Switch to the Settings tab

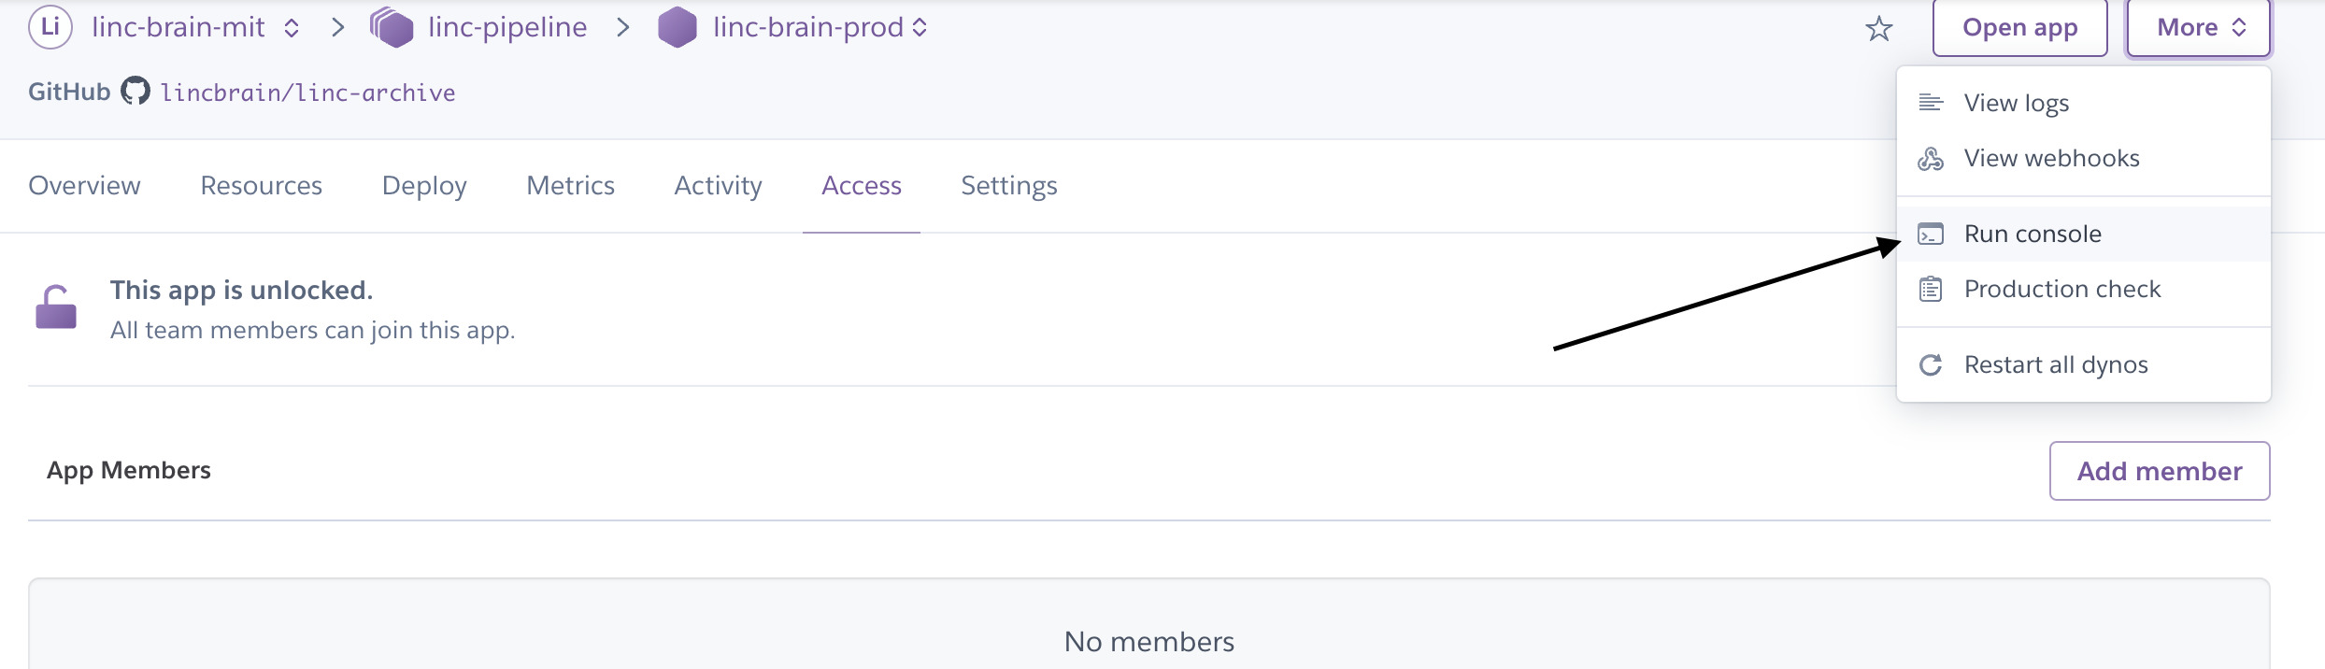(1009, 185)
